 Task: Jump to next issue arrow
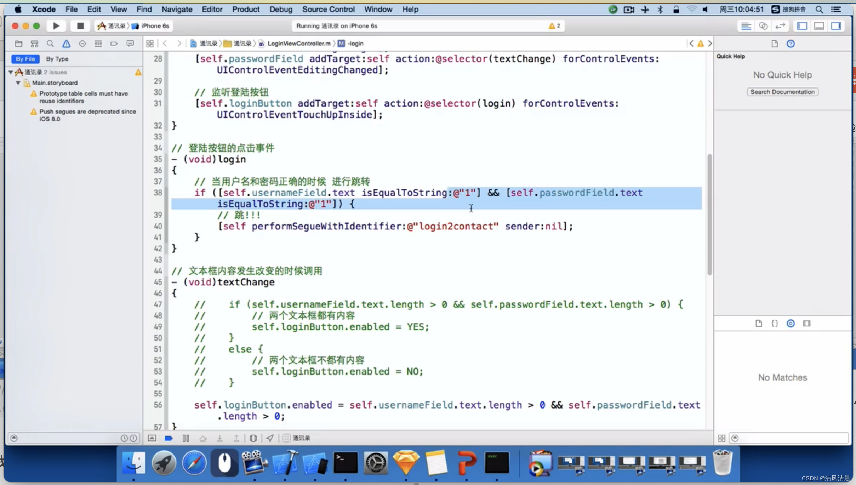710,44
